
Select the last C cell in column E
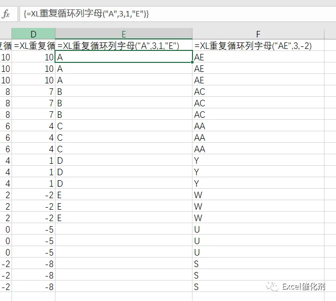point(123,149)
